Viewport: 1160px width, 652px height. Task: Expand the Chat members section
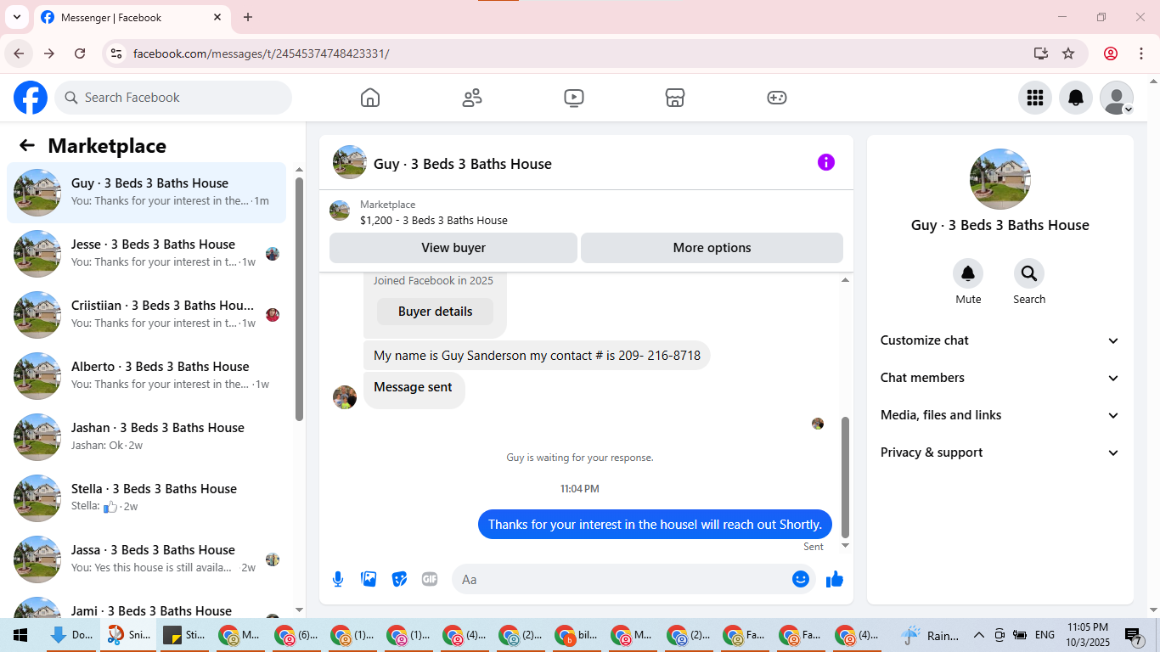(x=1000, y=378)
